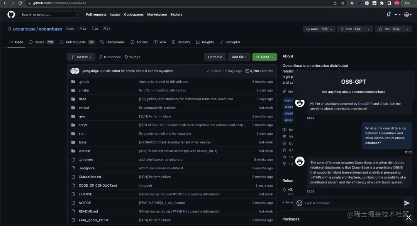Close the OSS-GPT chat widget
This screenshot has width=417, height=226.
point(409,218)
